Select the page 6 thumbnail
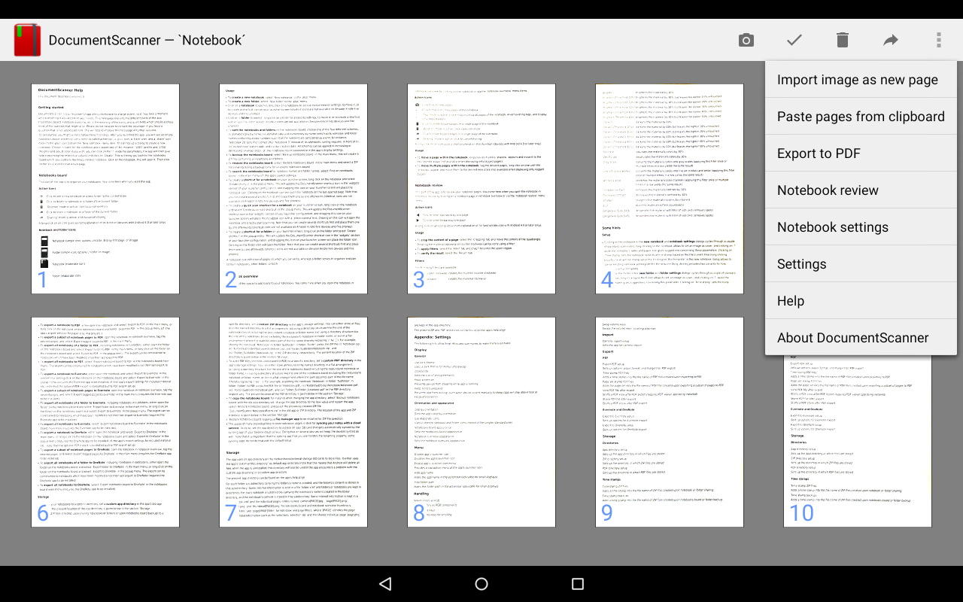The height and width of the screenshot is (602, 963). tap(105, 421)
